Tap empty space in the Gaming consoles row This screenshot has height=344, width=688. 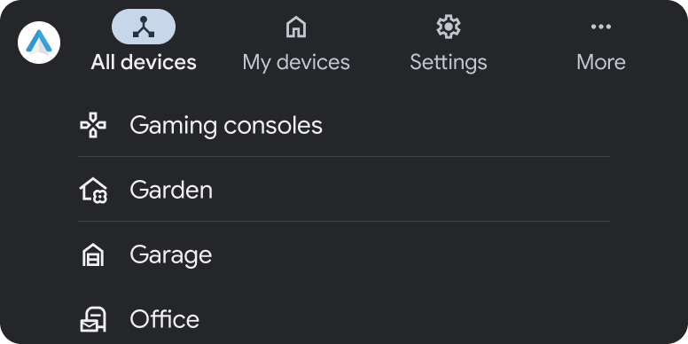coord(465,125)
